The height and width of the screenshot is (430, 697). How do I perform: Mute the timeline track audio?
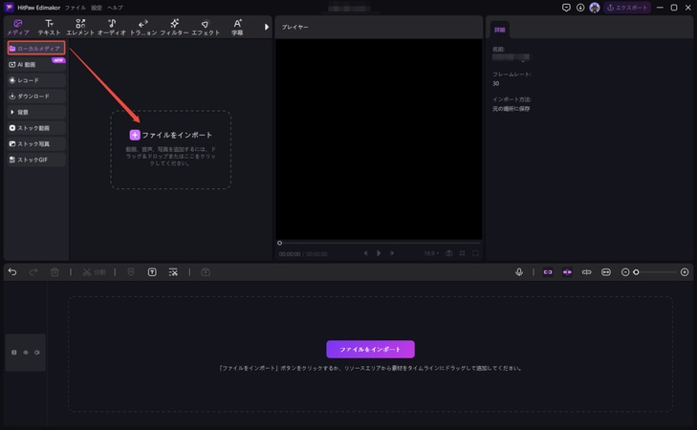click(x=37, y=353)
